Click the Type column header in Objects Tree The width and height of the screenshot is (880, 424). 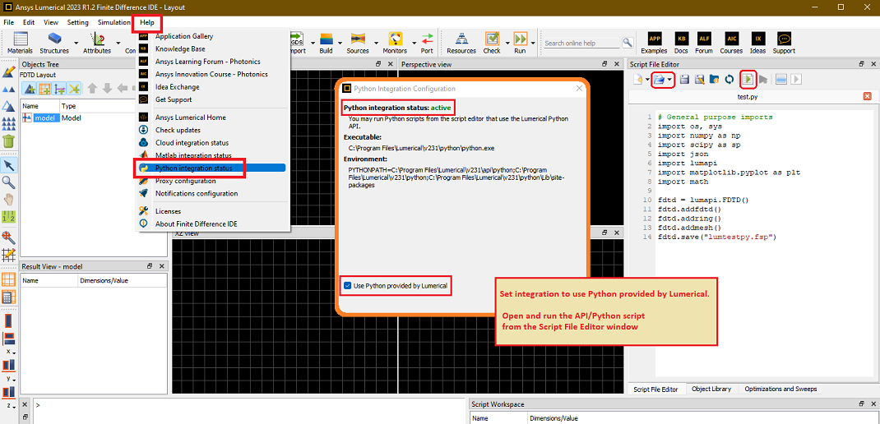pos(68,106)
